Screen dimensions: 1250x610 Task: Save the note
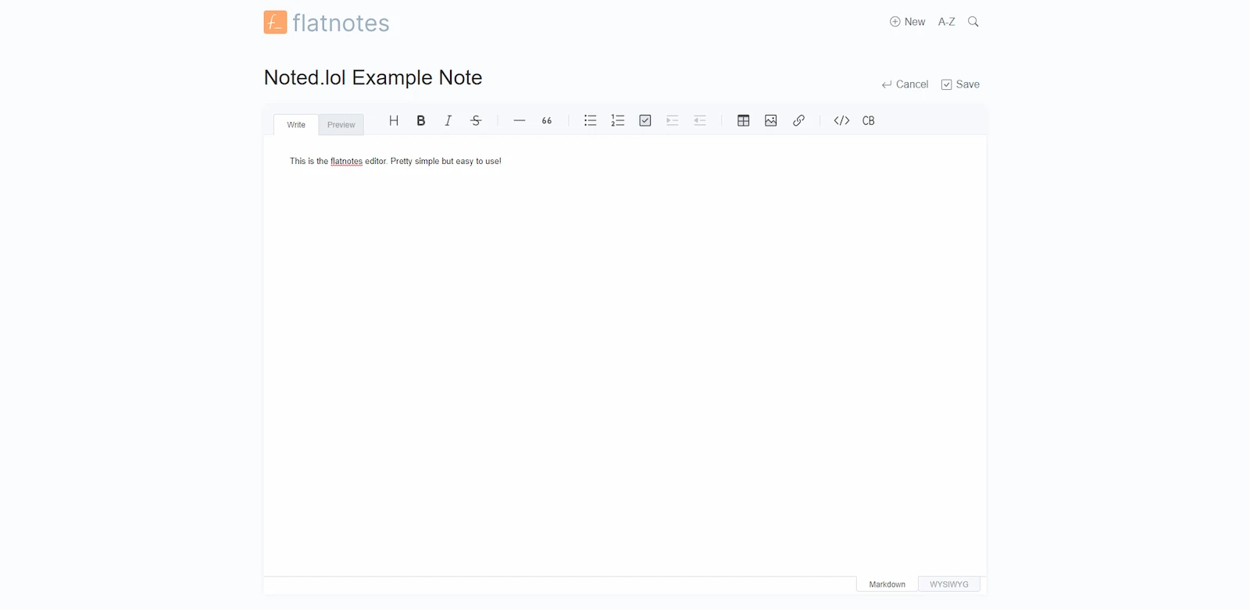(960, 84)
